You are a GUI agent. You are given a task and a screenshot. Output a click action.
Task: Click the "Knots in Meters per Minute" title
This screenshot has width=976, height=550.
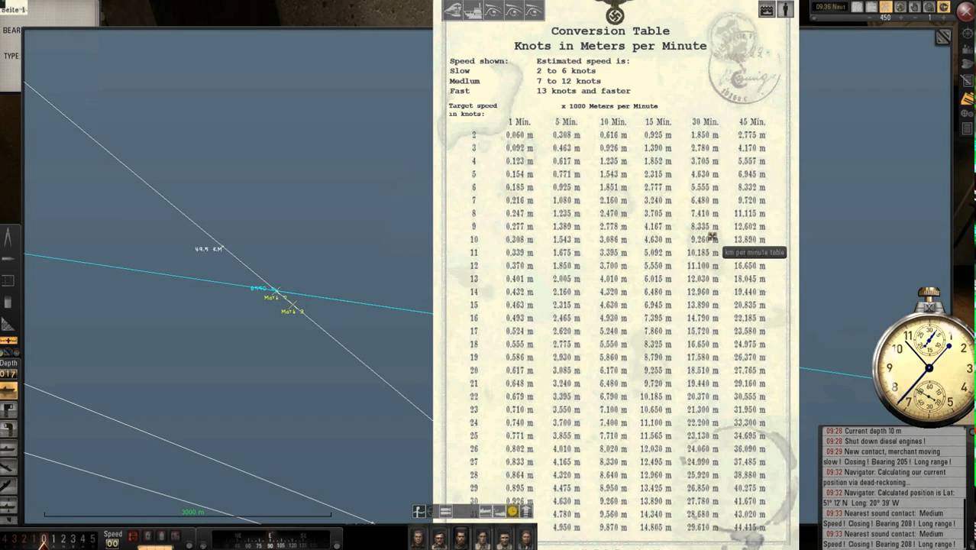click(x=610, y=46)
